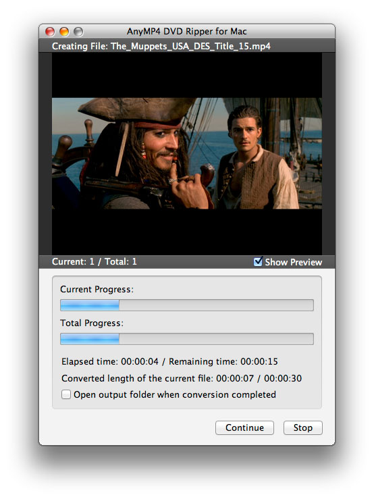The image size is (374, 499).
Task: Click the Show Preview label text
Action: 294,262
